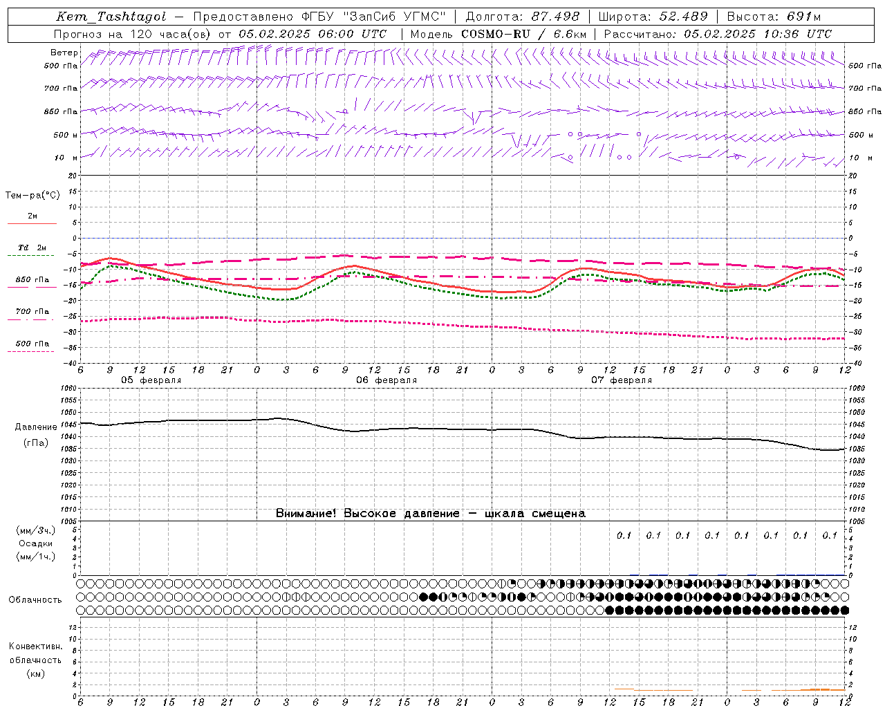Image resolution: width=885 pixels, height=708 pixels.
Task: Click the '06 февраля' date label
Action: pos(386,380)
